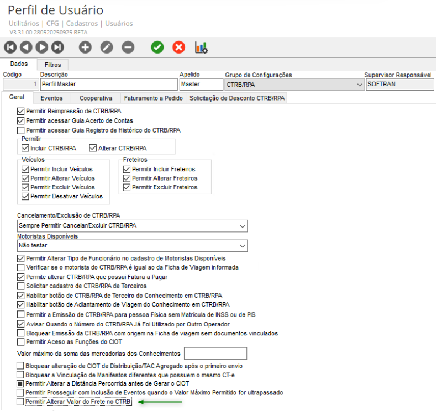Cancel changes with red X icon
The width and height of the screenshot is (437, 411).
pos(178,47)
